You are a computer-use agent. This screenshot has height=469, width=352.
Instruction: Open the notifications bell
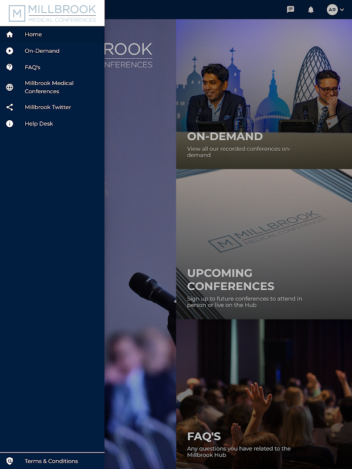pos(311,10)
